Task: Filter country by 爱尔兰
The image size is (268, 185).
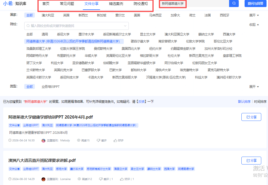Action: tap(120, 15)
